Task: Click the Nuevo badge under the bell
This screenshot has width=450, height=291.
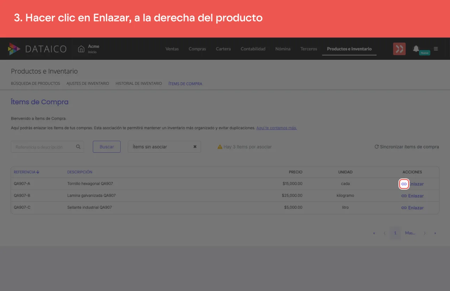Action: pos(425,53)
